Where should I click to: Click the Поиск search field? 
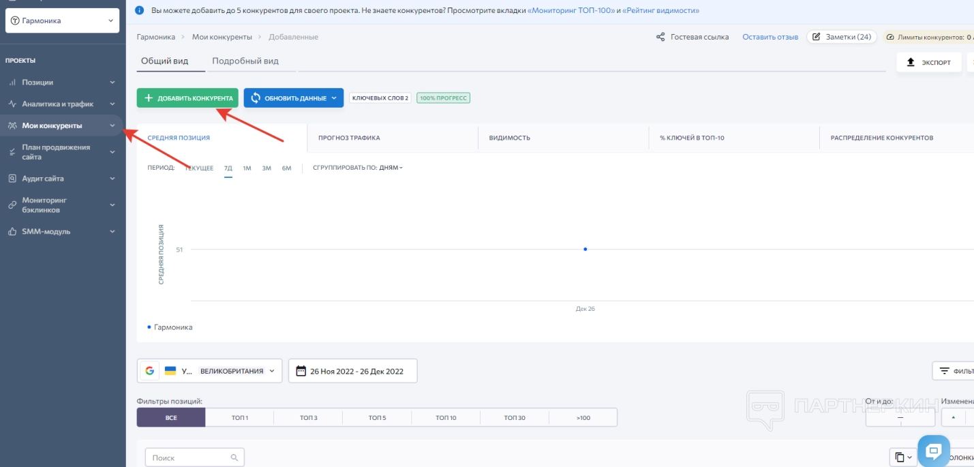point(189,457)
